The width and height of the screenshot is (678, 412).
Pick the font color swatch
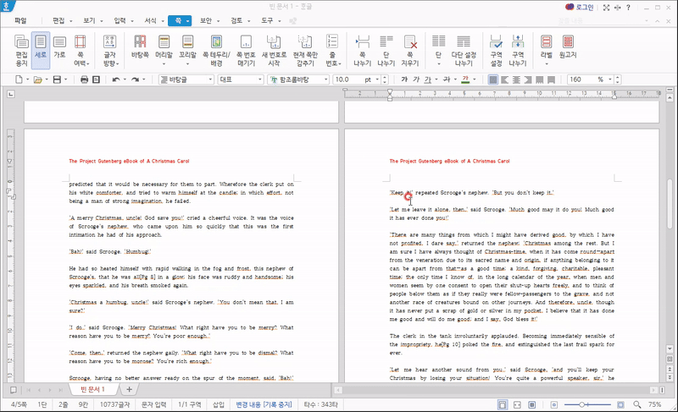pos(465,80)
